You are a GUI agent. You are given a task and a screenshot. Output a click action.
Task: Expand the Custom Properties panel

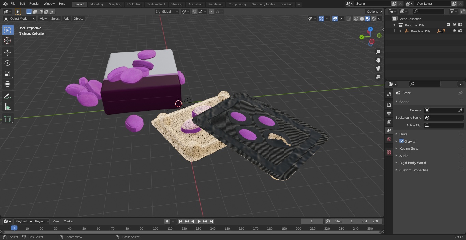point(413,170)
